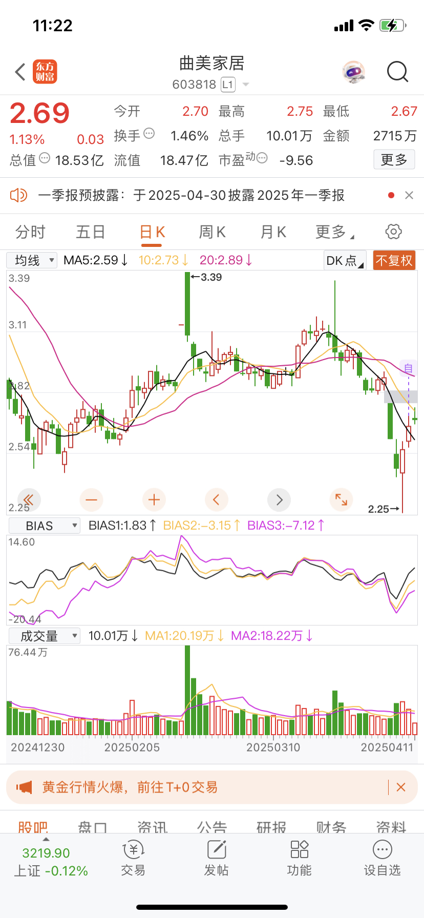Zoom in chart with plus icon

coord(154,499)
